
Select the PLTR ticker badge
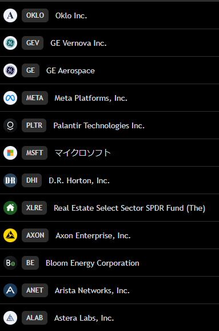[x=34, y=125]
